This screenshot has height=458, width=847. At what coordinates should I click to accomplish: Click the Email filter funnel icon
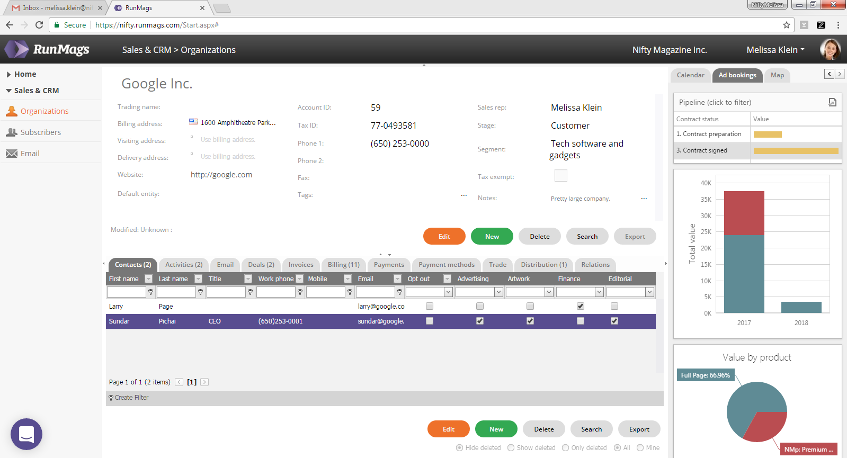coord(399,292)
